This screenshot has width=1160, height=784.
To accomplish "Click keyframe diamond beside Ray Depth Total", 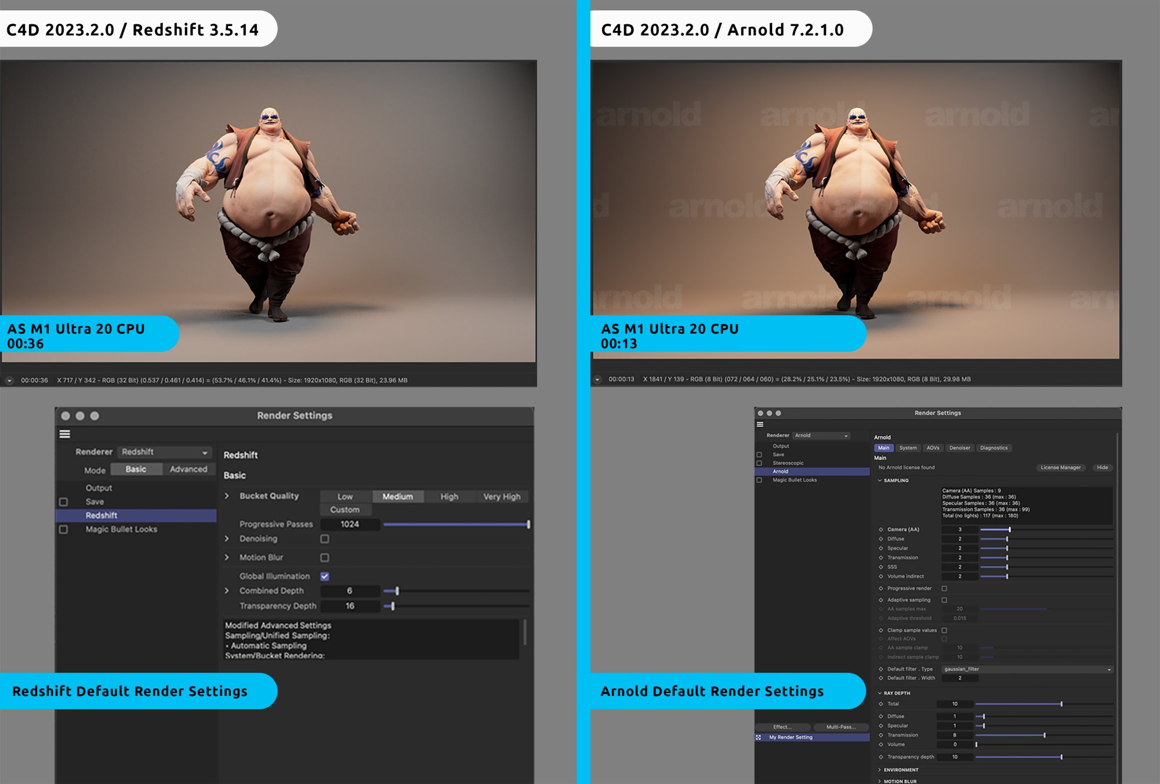I will pos(881,704).
